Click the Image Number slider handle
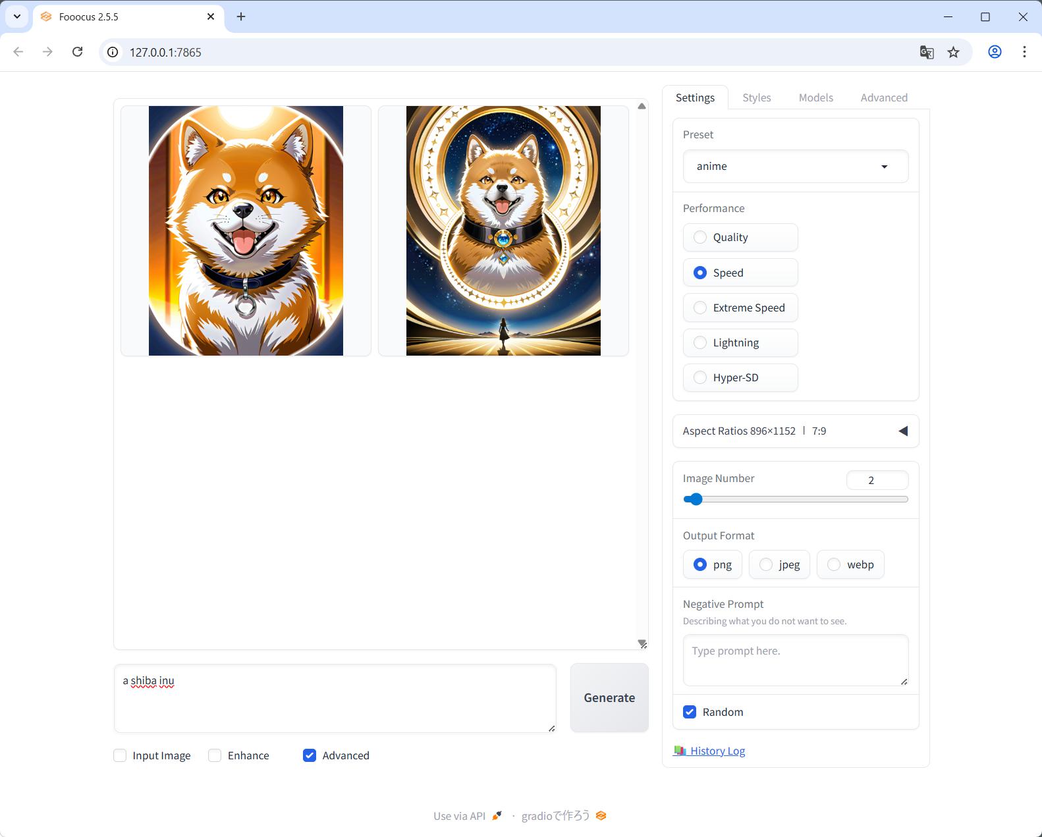 point(696,499)
